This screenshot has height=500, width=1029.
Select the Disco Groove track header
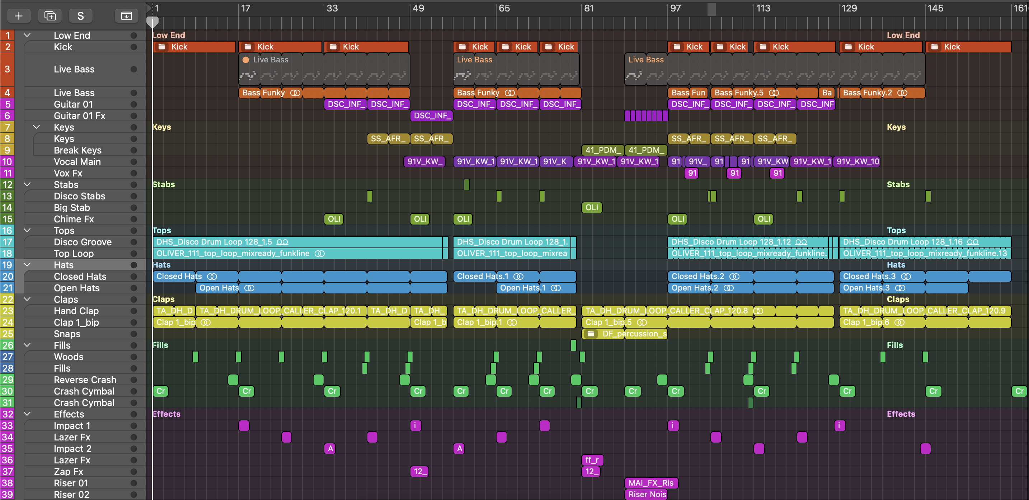pyautogui.click(x=83, y=242)
